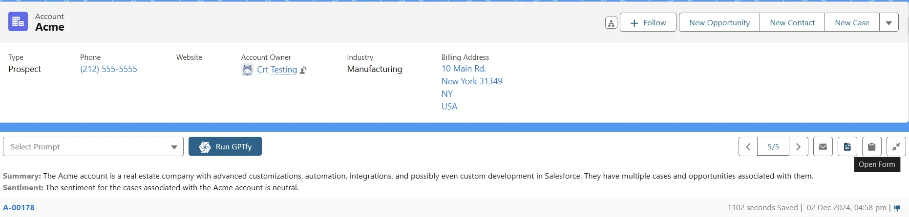This screenshot has width=909, height=217.
Task: Click the thumbs-down feedback icon
Action: (897, 208)
